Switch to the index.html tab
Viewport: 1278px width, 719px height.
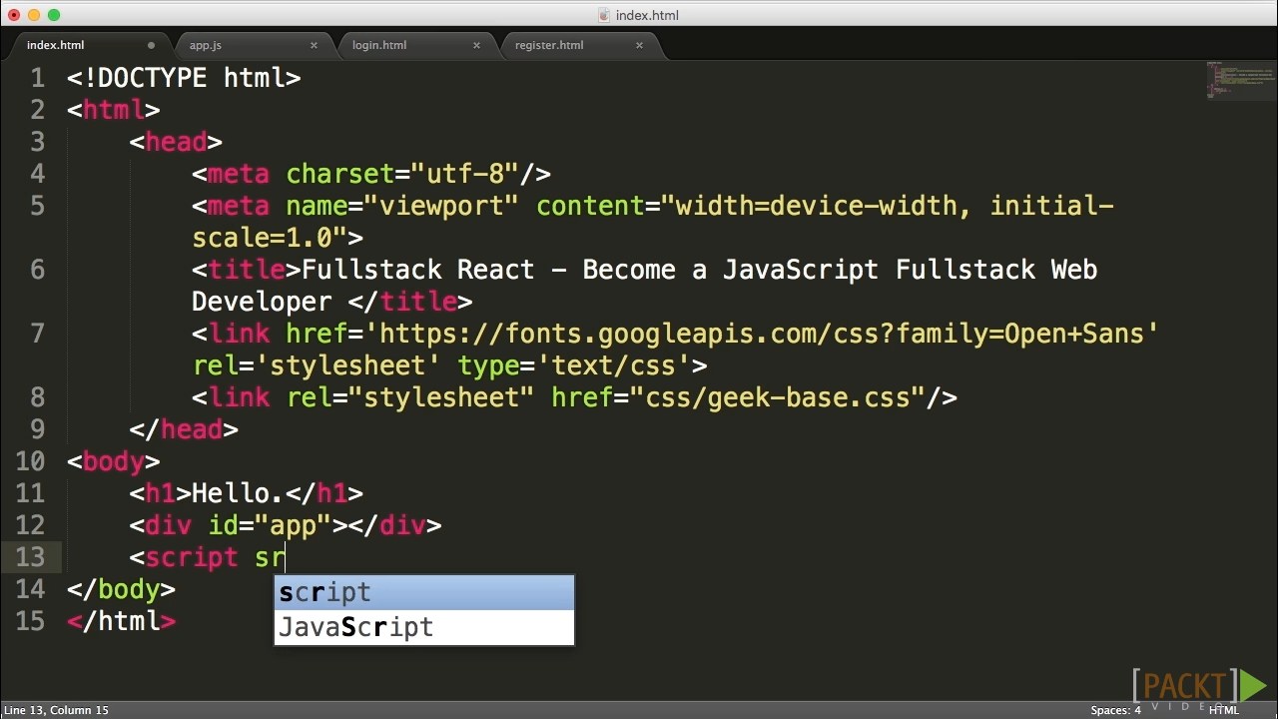pos(56,45)
